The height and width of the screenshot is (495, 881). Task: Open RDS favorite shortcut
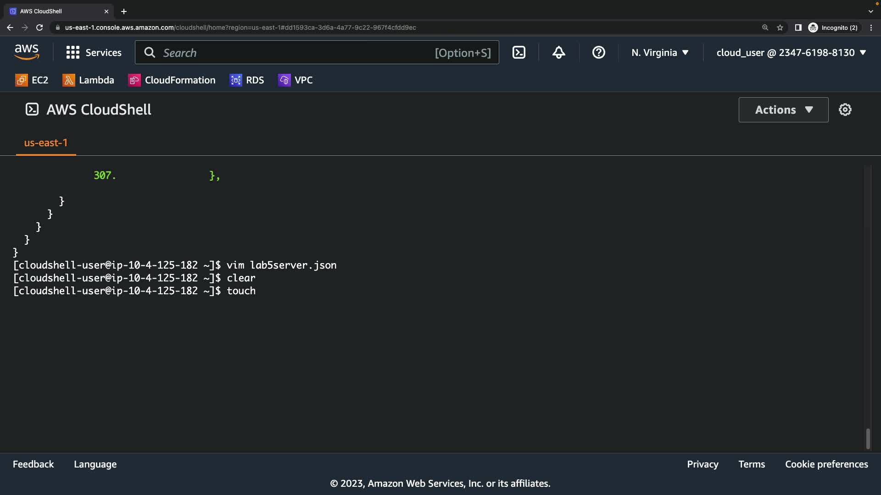pyautogui.click(x=247, y=80)
